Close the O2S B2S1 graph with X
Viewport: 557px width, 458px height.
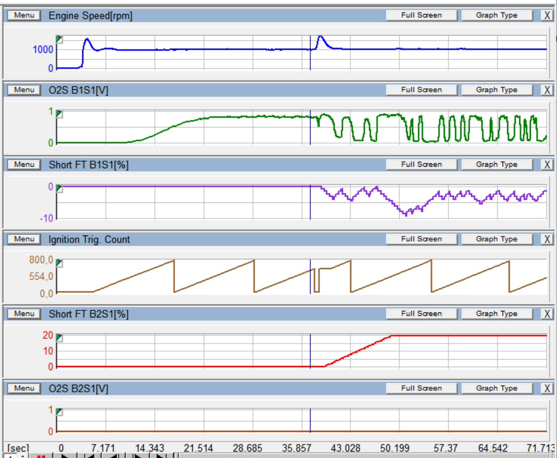(547, 389)
